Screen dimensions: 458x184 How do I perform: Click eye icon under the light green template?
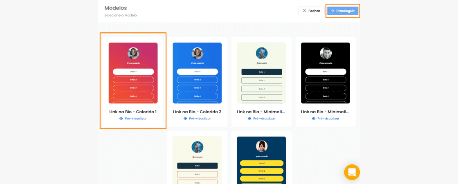(x=249, y=119)
